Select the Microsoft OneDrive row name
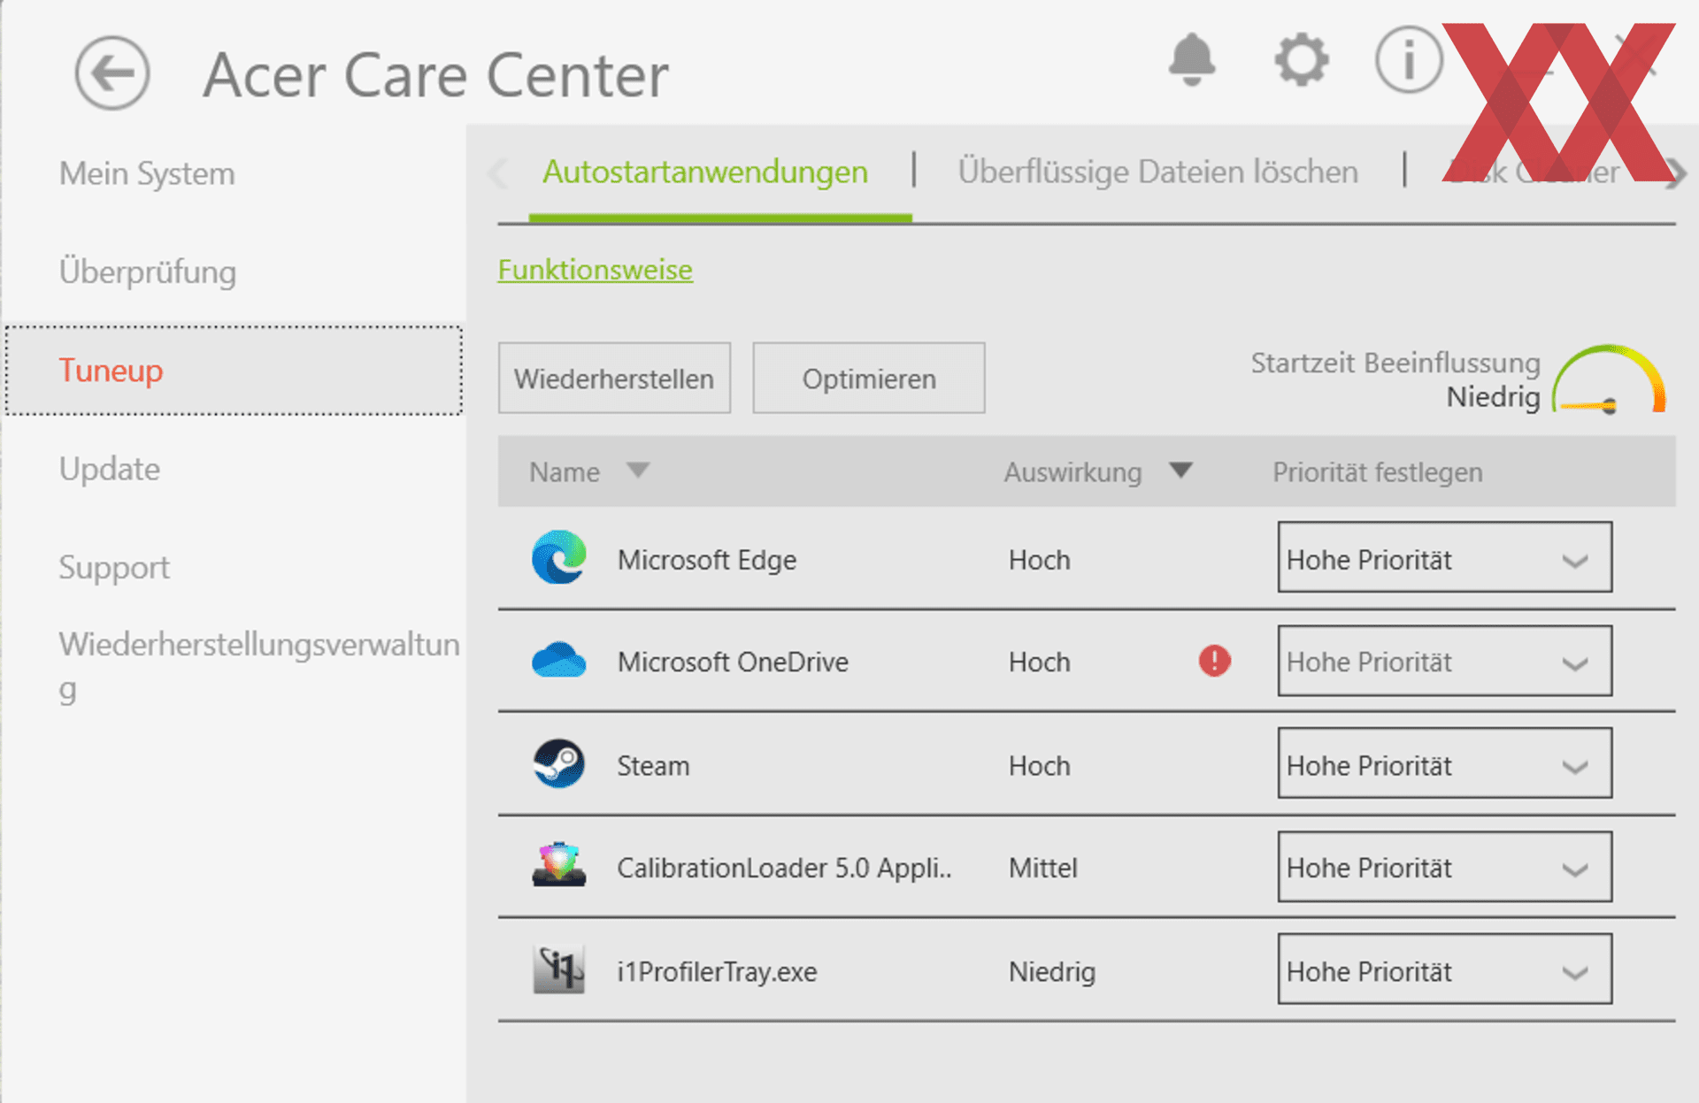The width and height of the screenshot is (1699, 1103). click(x=733, y=662)
